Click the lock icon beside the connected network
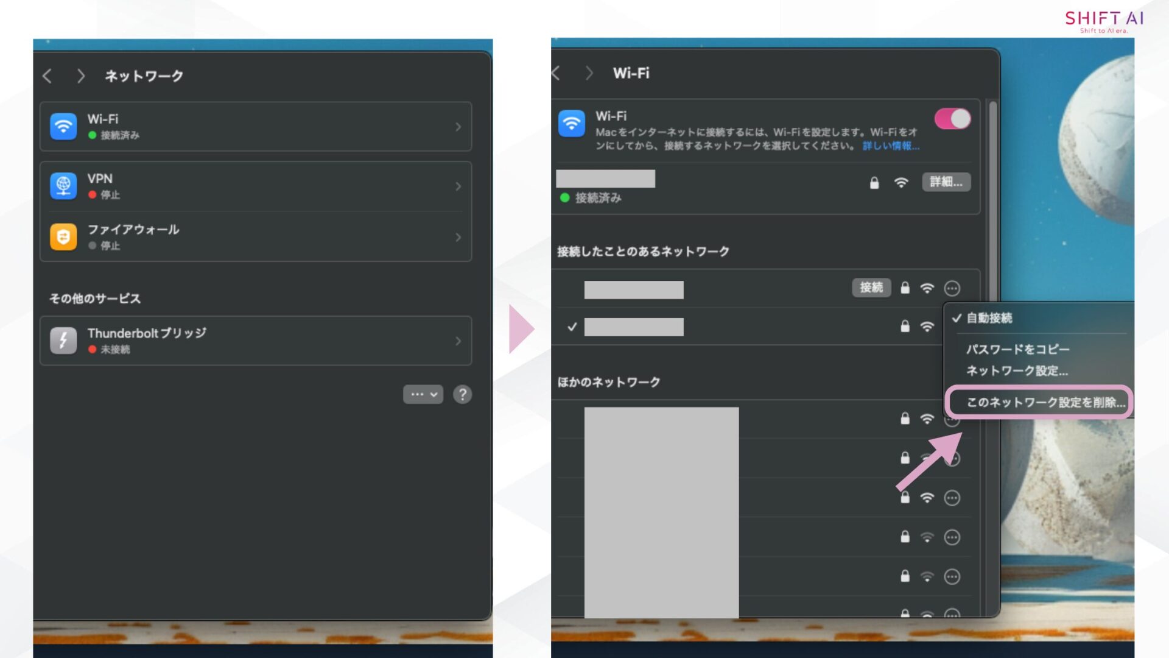 (x=875, y=182)
